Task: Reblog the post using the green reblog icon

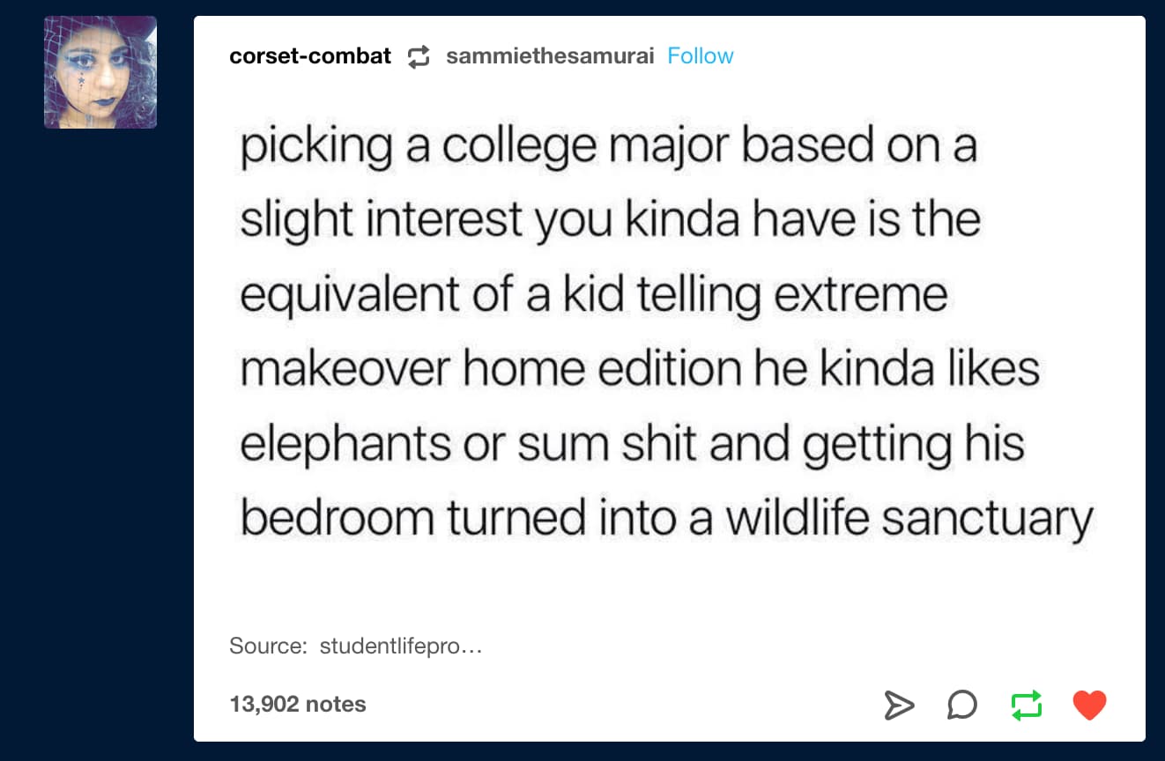Action: [1026, 704]
